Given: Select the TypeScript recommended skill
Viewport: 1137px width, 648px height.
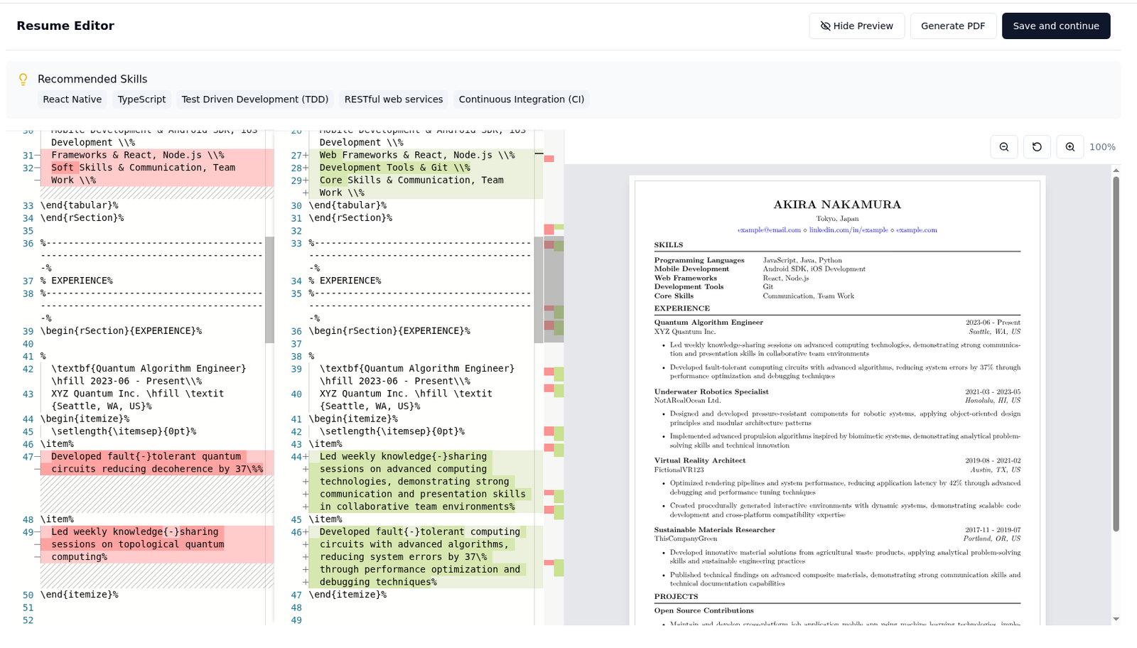Looking at the screenshot, I should (x=141, y=99).
